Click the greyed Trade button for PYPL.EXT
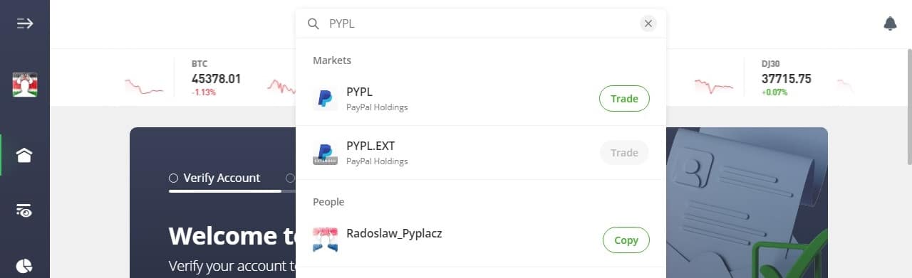The width and height of the screenshot is (912, 278). click(624, 153)
